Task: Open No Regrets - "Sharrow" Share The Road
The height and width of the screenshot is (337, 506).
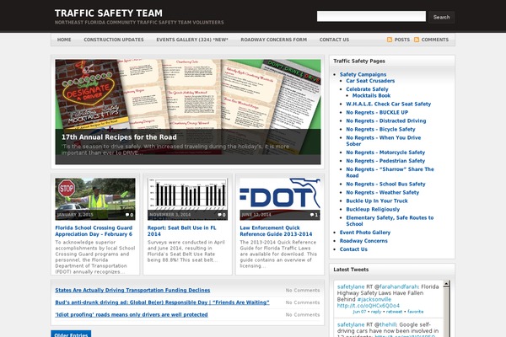Action: [x=390, y=173]
